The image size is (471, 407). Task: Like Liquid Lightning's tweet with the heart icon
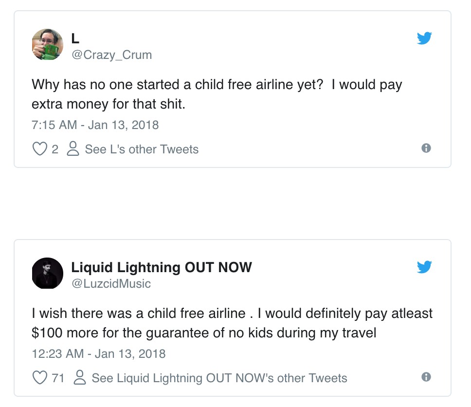coord(39,378)
